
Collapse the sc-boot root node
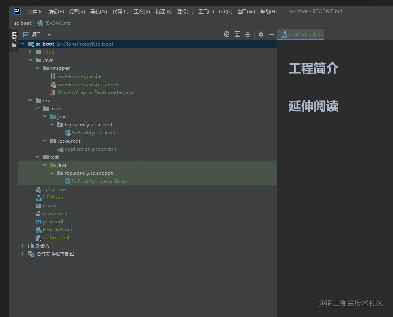(23, 44)
